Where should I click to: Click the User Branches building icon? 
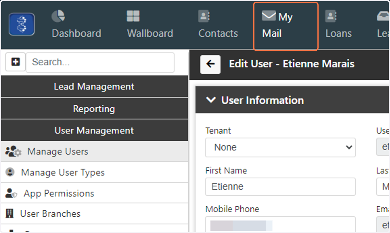[x=10, y=214]
